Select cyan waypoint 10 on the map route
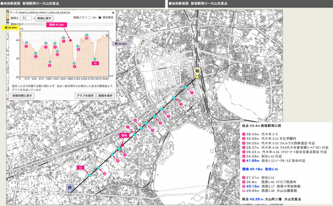The image size is (333, 206). [99, 168]
